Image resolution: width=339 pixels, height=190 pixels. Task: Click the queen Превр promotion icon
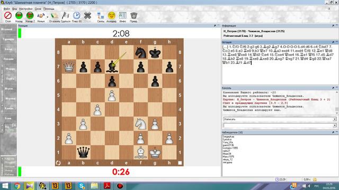(x=133, y=15)
